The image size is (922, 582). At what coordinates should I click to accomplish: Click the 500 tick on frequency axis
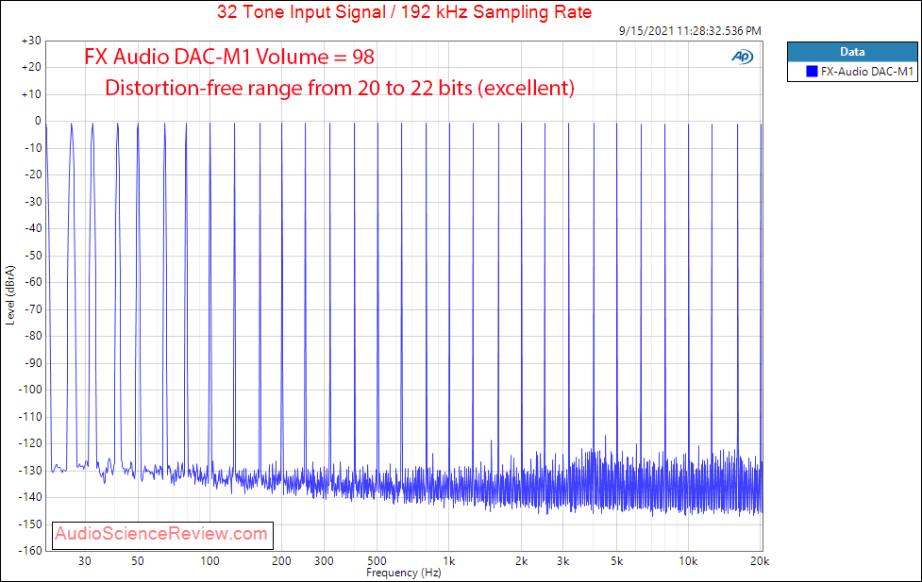(x=377, y=561)
